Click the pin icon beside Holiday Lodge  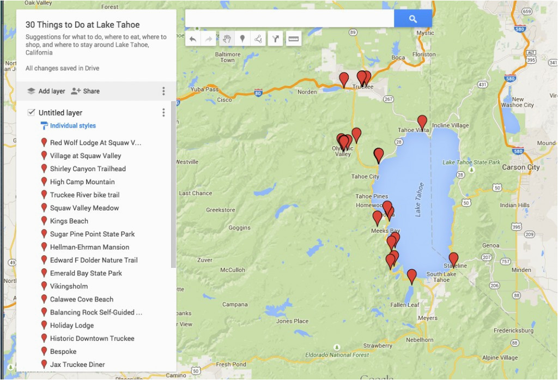[44, 325]
